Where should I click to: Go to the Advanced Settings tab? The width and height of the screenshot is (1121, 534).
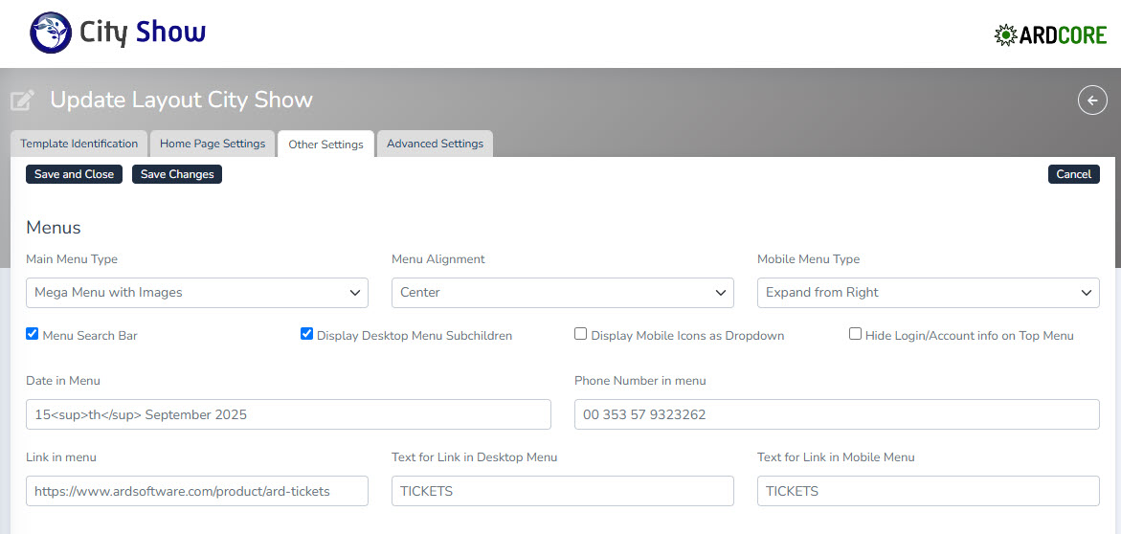pos(435,144)
